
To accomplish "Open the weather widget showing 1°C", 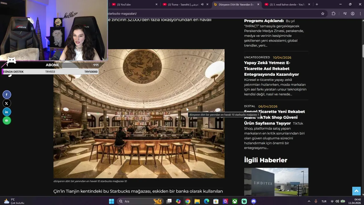I will (14, 201).
